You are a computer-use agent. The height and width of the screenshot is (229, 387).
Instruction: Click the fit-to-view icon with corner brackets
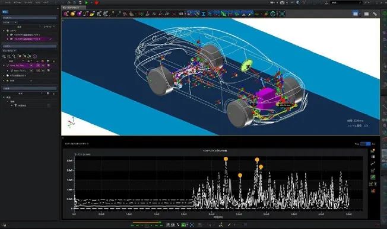[282, 14]
